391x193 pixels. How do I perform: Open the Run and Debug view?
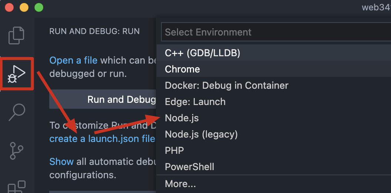pos(17,73)
